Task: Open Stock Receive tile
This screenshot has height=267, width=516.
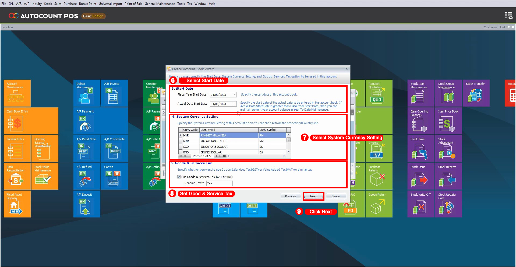Action: click(x=449, y=176)
